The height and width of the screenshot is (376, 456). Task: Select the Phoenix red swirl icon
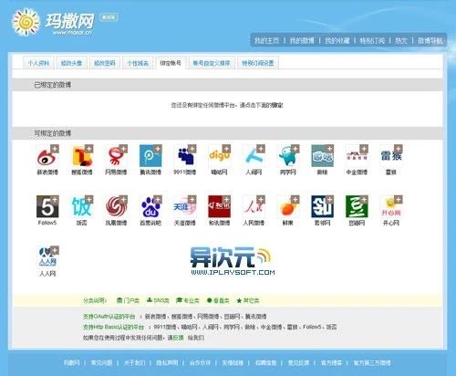coord(116,207)
